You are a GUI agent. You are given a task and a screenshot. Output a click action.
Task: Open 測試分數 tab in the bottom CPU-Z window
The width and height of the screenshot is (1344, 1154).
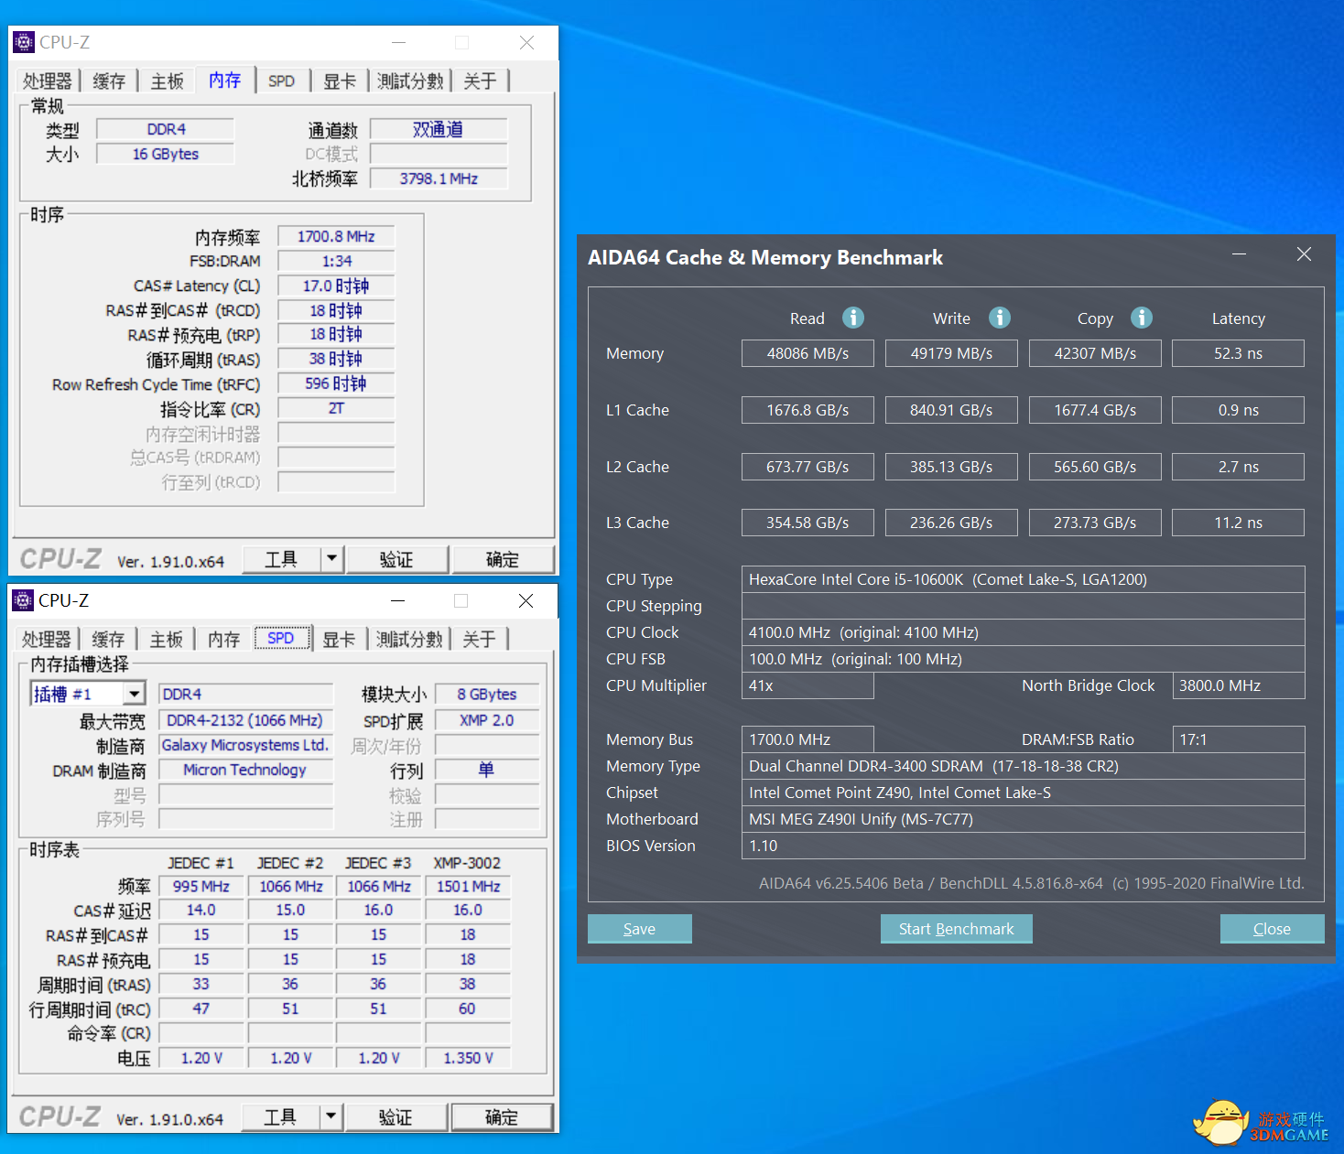pyautogui.click(x=409, y=640)
